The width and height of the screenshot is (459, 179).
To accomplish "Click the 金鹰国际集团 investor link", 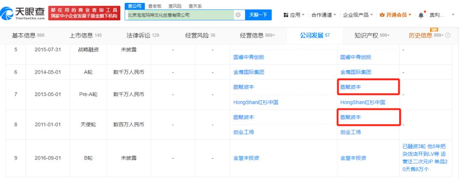I will 249,72.
